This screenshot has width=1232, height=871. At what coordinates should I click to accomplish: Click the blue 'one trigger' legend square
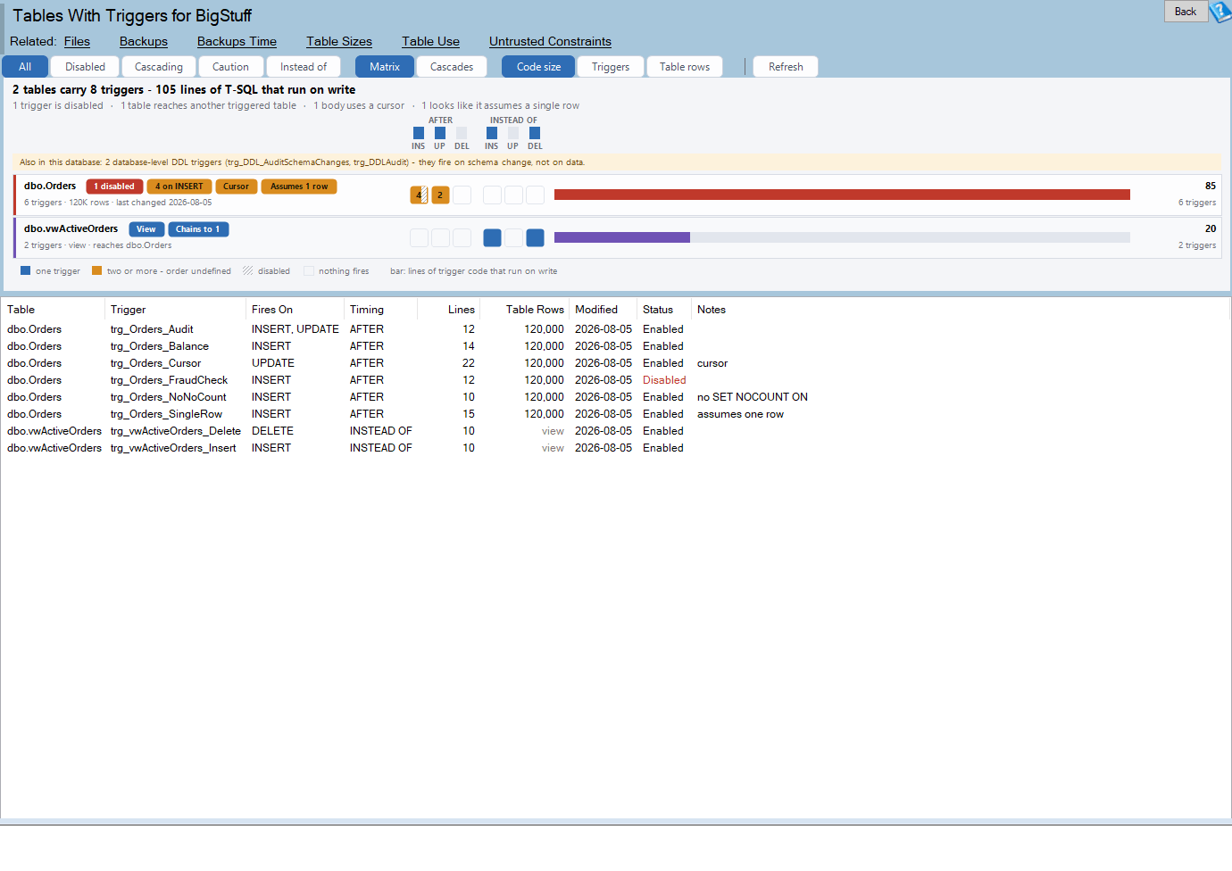pos(25,270)
